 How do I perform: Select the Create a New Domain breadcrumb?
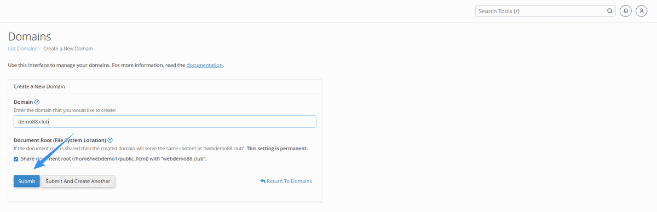coord(68,49)
